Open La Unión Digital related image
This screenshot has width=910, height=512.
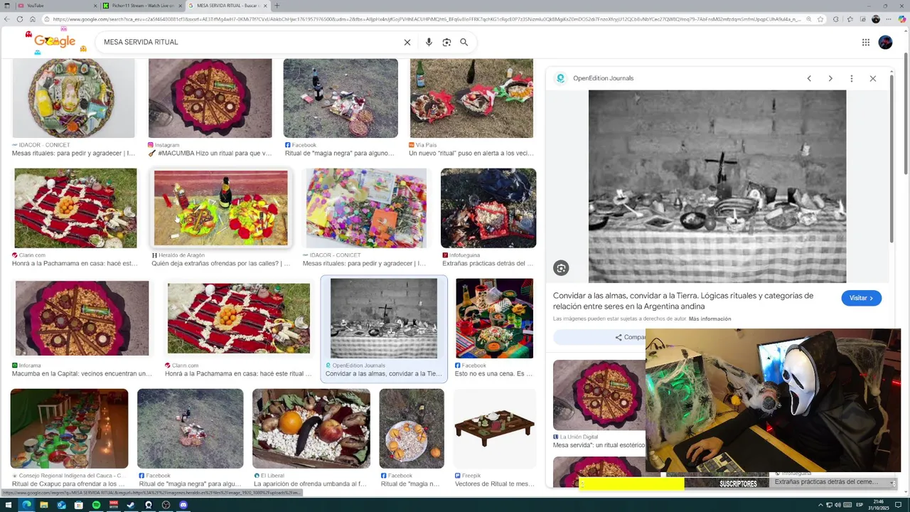[599, 395]
